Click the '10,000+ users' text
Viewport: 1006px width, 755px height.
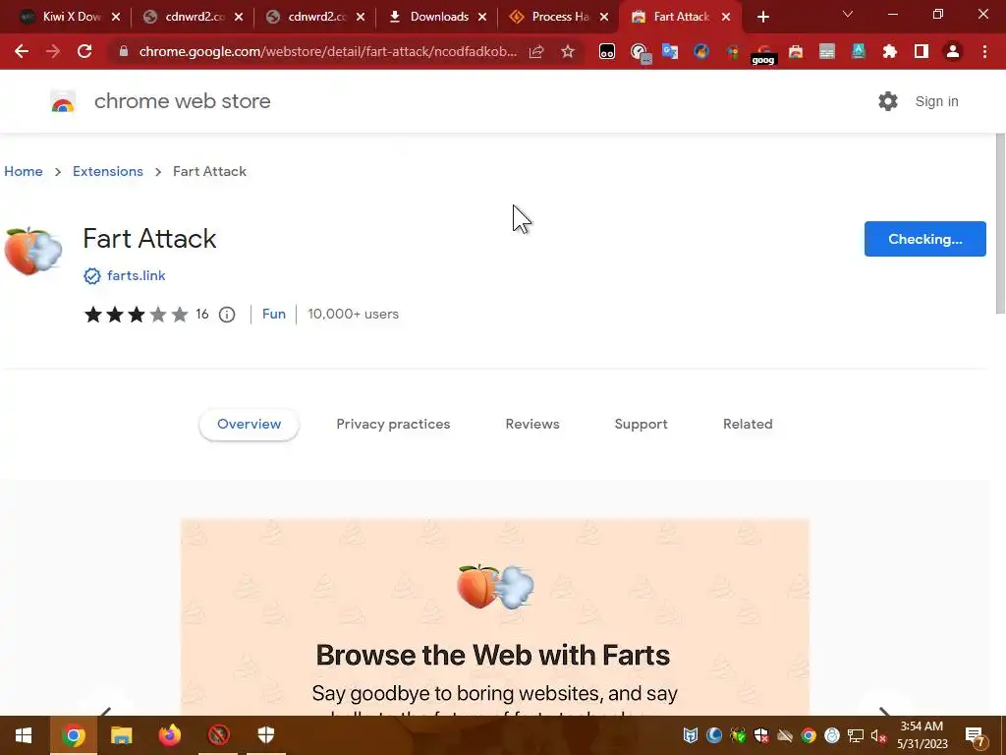coord(353,314)
